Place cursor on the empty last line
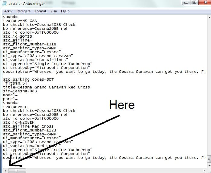 click(x=30, y=165)
